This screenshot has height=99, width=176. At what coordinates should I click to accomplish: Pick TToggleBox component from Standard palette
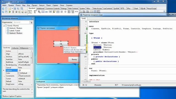pos(58,12)
